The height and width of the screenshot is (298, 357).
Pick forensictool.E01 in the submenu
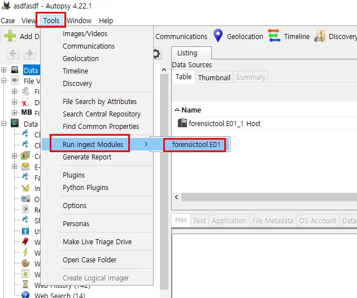click(x=196, y=144)
